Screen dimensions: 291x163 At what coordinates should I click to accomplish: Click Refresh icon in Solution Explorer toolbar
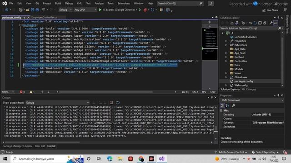[255, 23]
